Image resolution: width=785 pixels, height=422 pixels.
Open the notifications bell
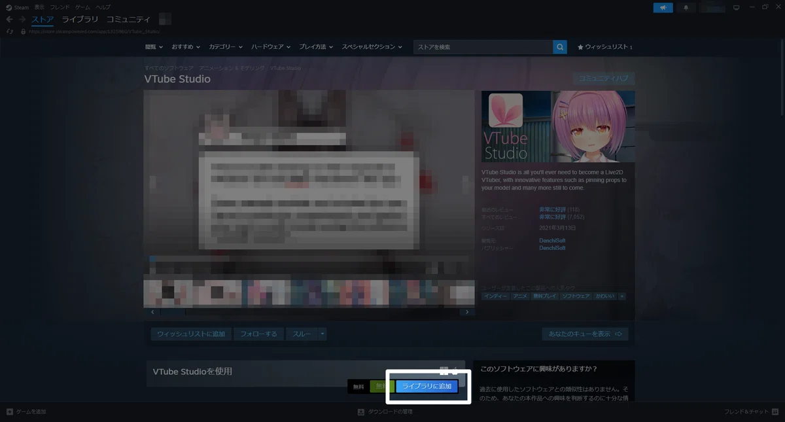click(686, 7)
